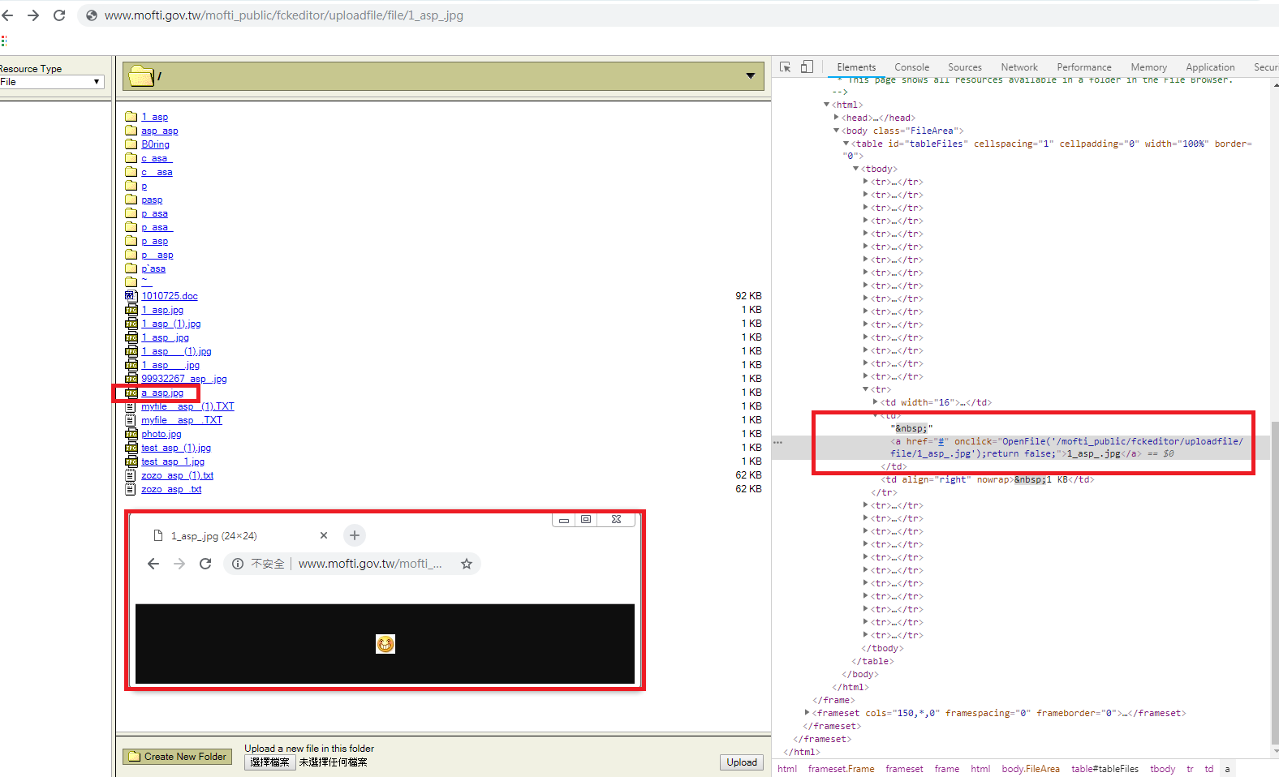1279x777 pixels.
Task: Click folder icon beside pasp
Action: coord(131,200)
